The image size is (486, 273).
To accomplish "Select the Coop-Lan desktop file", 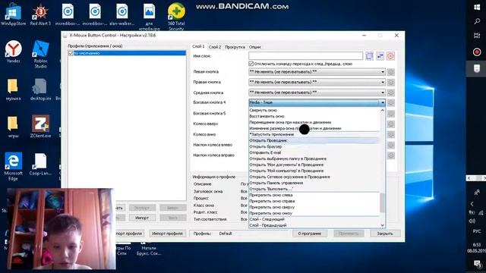I will pyautogui.click(x=40, y=165).
